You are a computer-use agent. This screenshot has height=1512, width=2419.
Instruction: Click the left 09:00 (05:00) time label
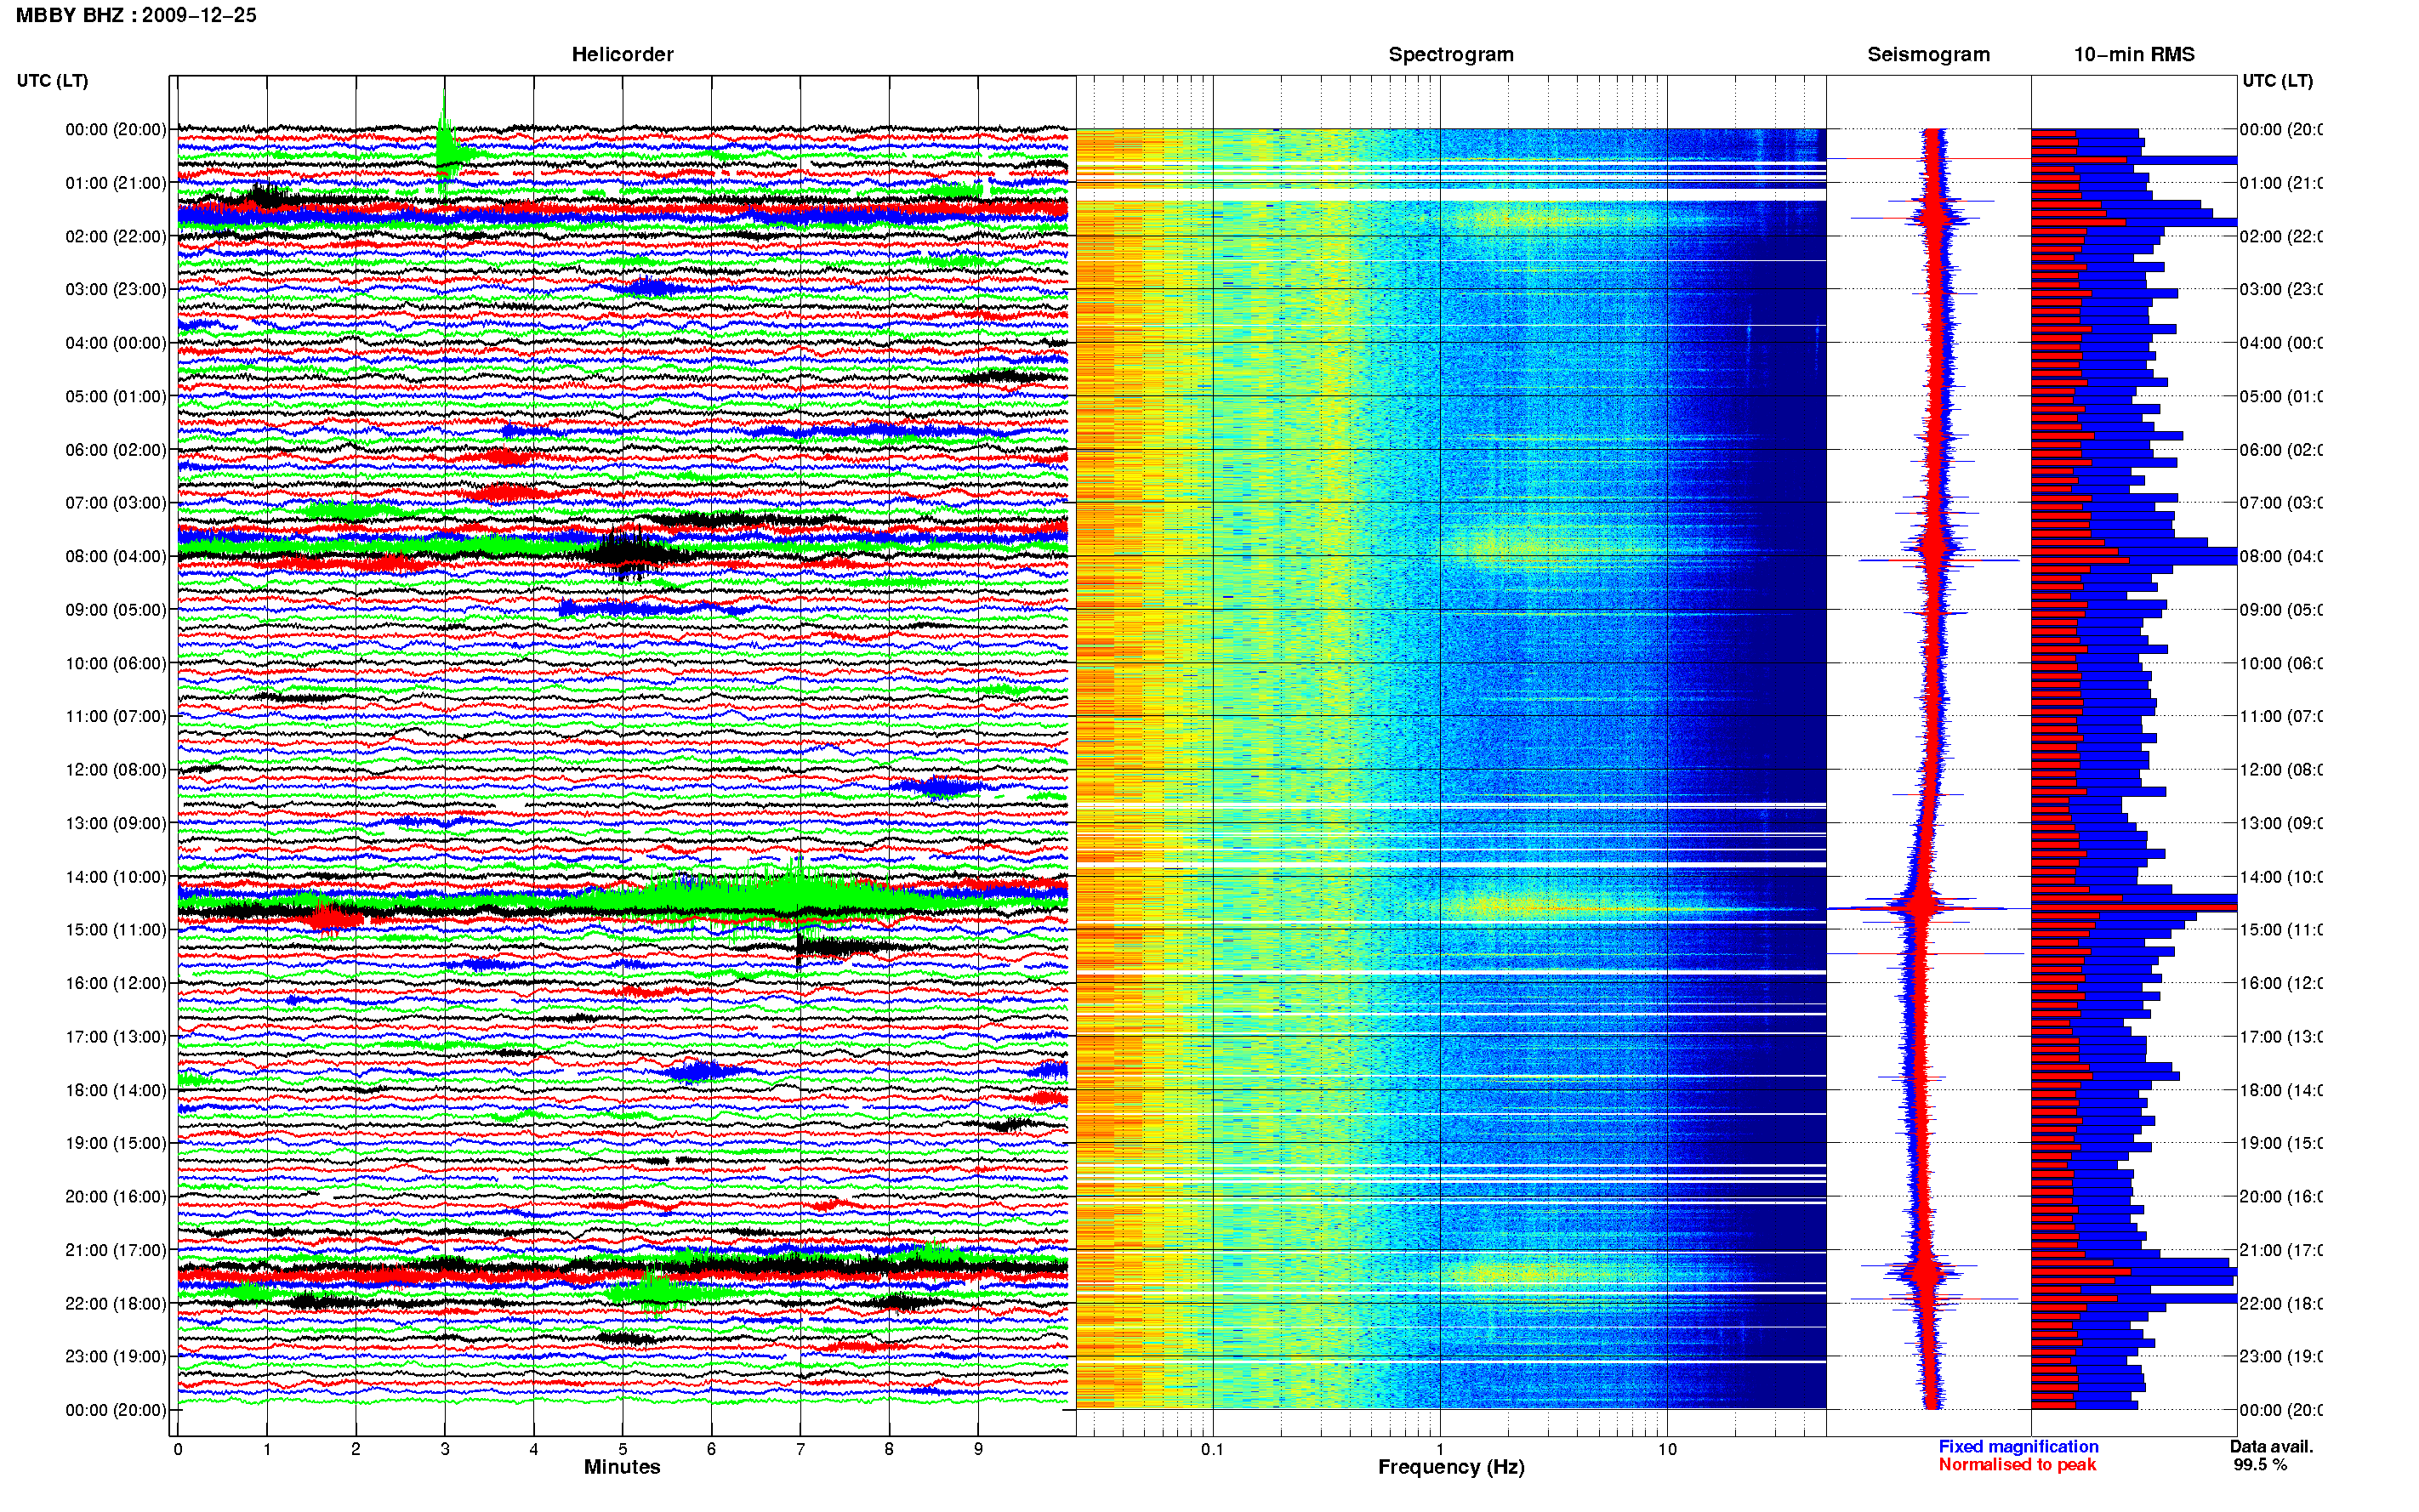pyautogui.click(x=116, y=609)
